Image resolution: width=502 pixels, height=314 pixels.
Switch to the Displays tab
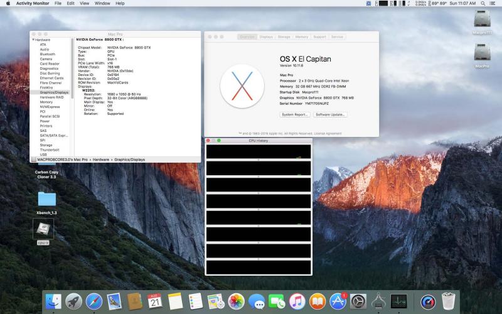tap(266, 37)
